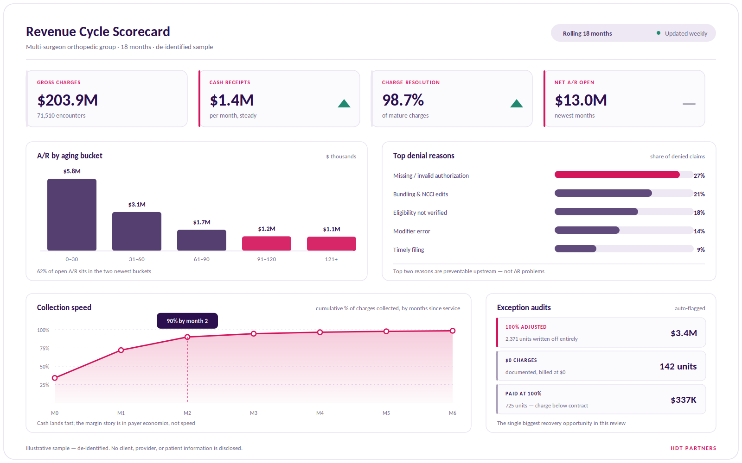Click the 'Top denial reasons' heading
Viewport: 742px width, 463px height.
coord(424,156)
